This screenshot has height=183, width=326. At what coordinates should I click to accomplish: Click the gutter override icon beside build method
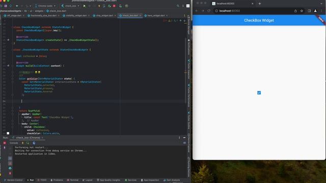(8, 66)
